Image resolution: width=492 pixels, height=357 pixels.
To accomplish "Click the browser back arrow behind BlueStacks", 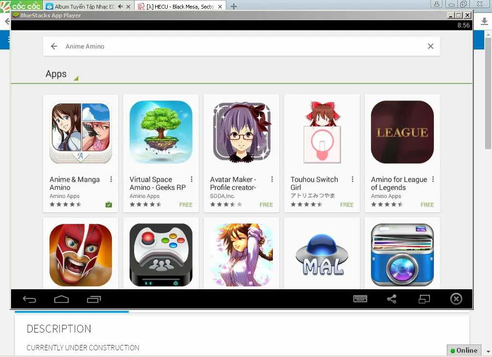I will pyautogui.click(x=7, y=21).
